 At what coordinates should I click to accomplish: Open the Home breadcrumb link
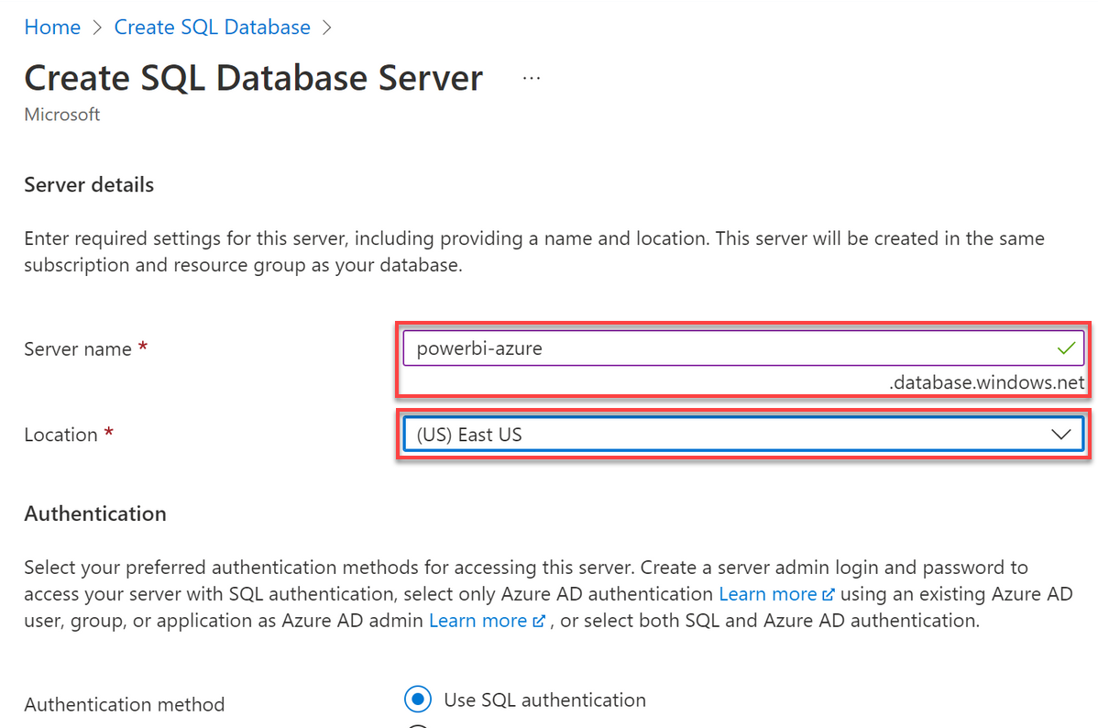click(x=52, y=28)
